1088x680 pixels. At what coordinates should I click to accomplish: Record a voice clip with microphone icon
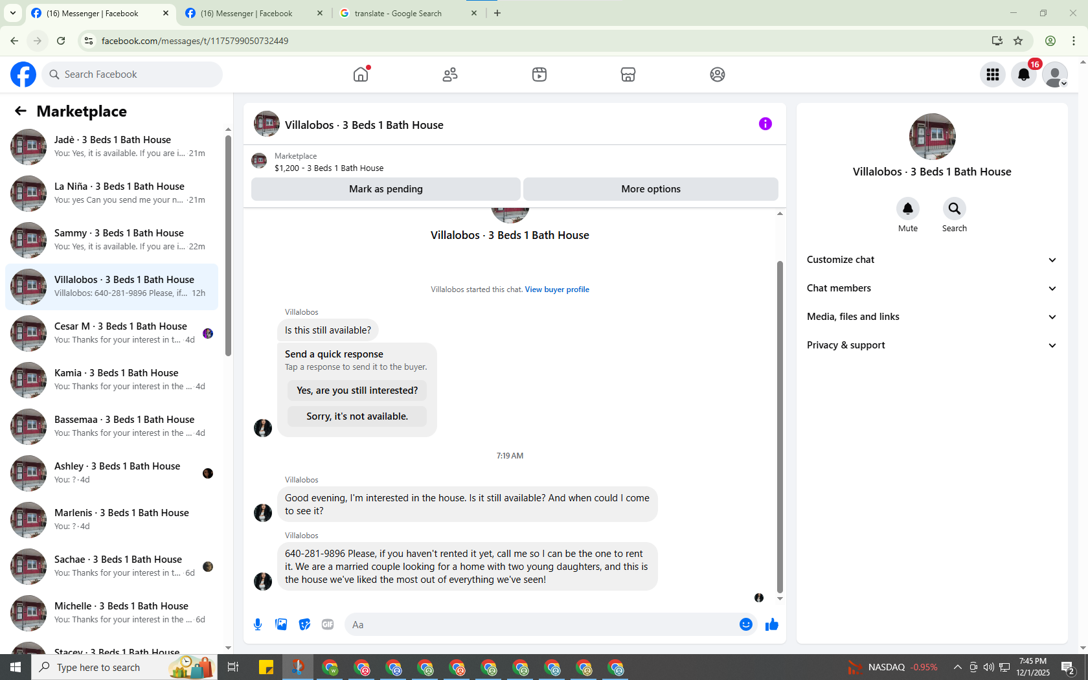(x=258, y=624)
